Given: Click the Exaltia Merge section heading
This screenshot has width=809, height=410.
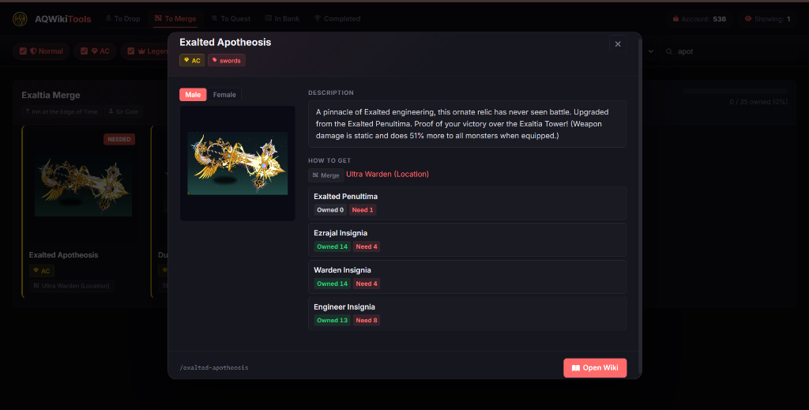Looking at the screenshot, I should [51, 95].
